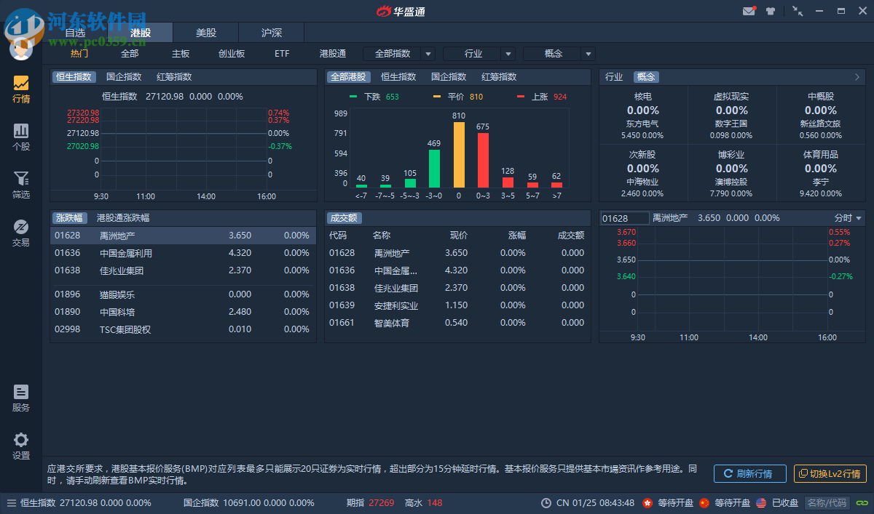Screen dimensions: 874x514
Task: Toggle the 概念 view in the sectors panel
Action: tap(647, 76)
